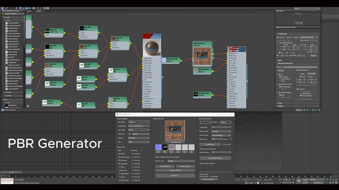
Task: Open the Material Type VRayMtl dropdown
Action: tap(181, 161)
